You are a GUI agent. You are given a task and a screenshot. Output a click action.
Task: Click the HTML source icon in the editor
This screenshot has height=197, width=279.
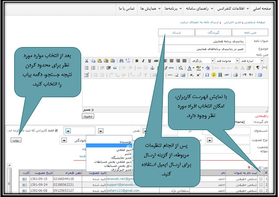pos(172,68)
